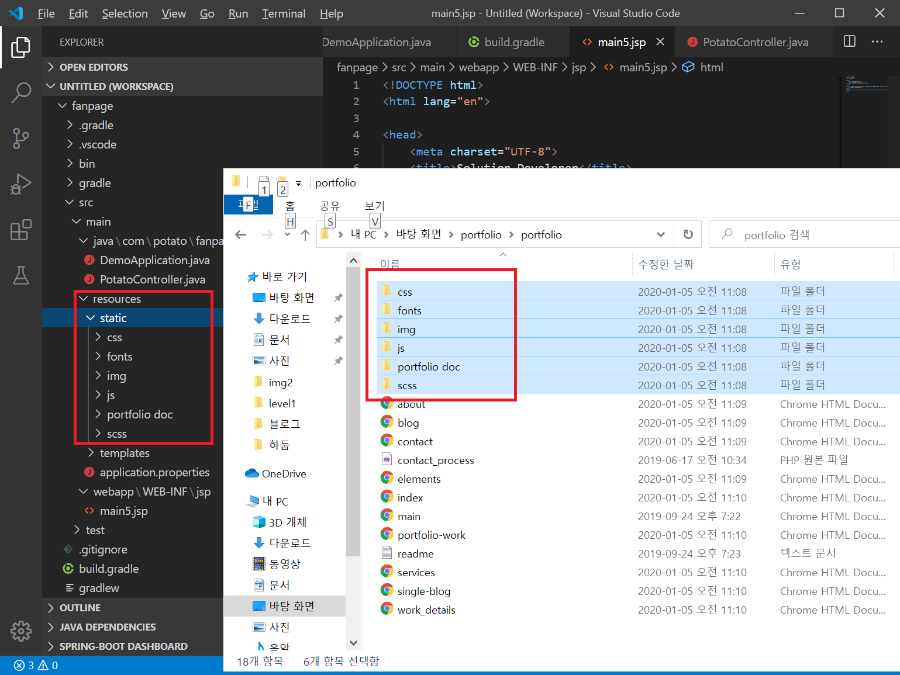Open the 홈 ribbon tab
This screenshot has height=675, width=900.
click(290, 206)
